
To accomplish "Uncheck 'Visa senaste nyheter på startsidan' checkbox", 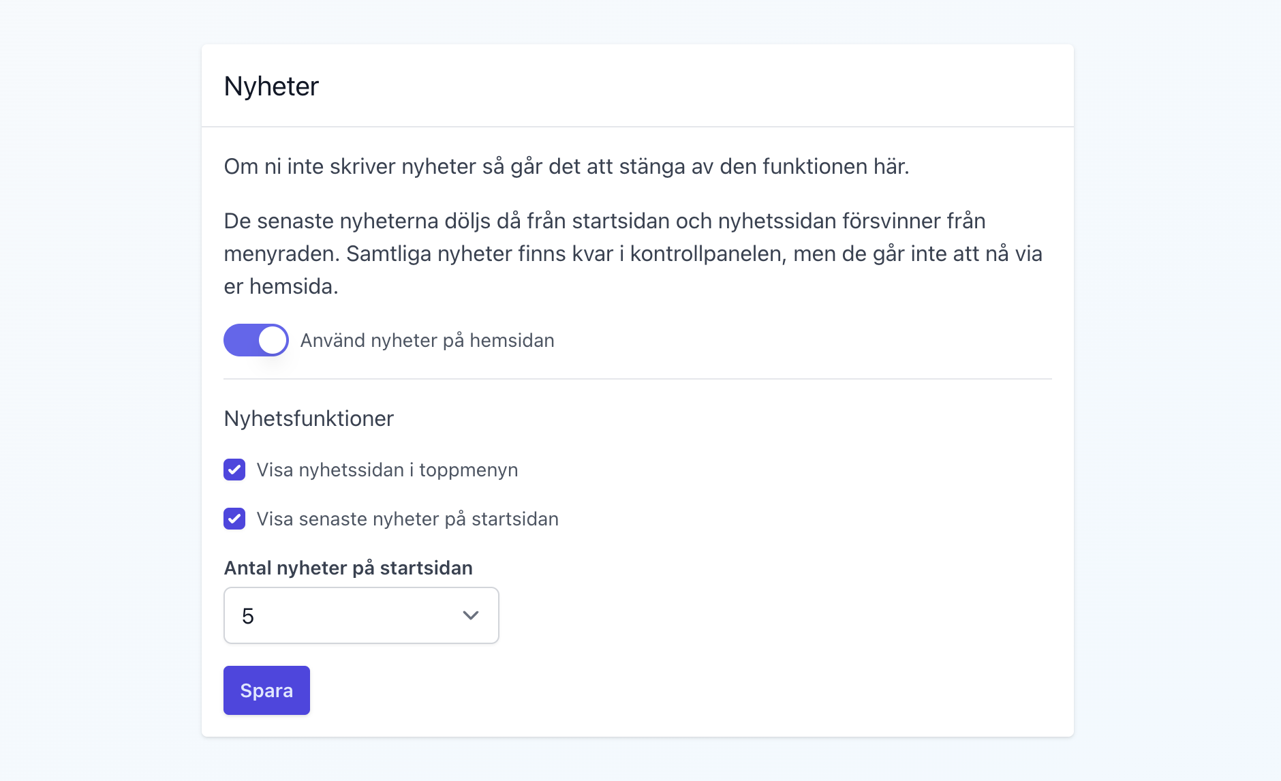I will pyautogui.click(x=234, y=519).
